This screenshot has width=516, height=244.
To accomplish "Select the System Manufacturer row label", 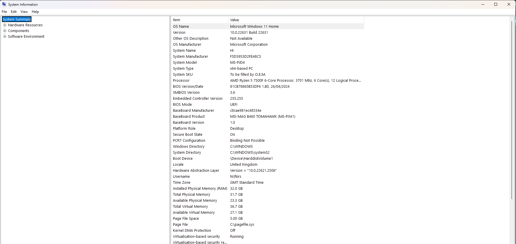I will [x=190, y=56].
